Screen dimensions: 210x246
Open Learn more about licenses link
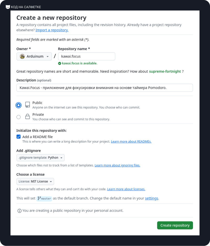tap(126, 189)
